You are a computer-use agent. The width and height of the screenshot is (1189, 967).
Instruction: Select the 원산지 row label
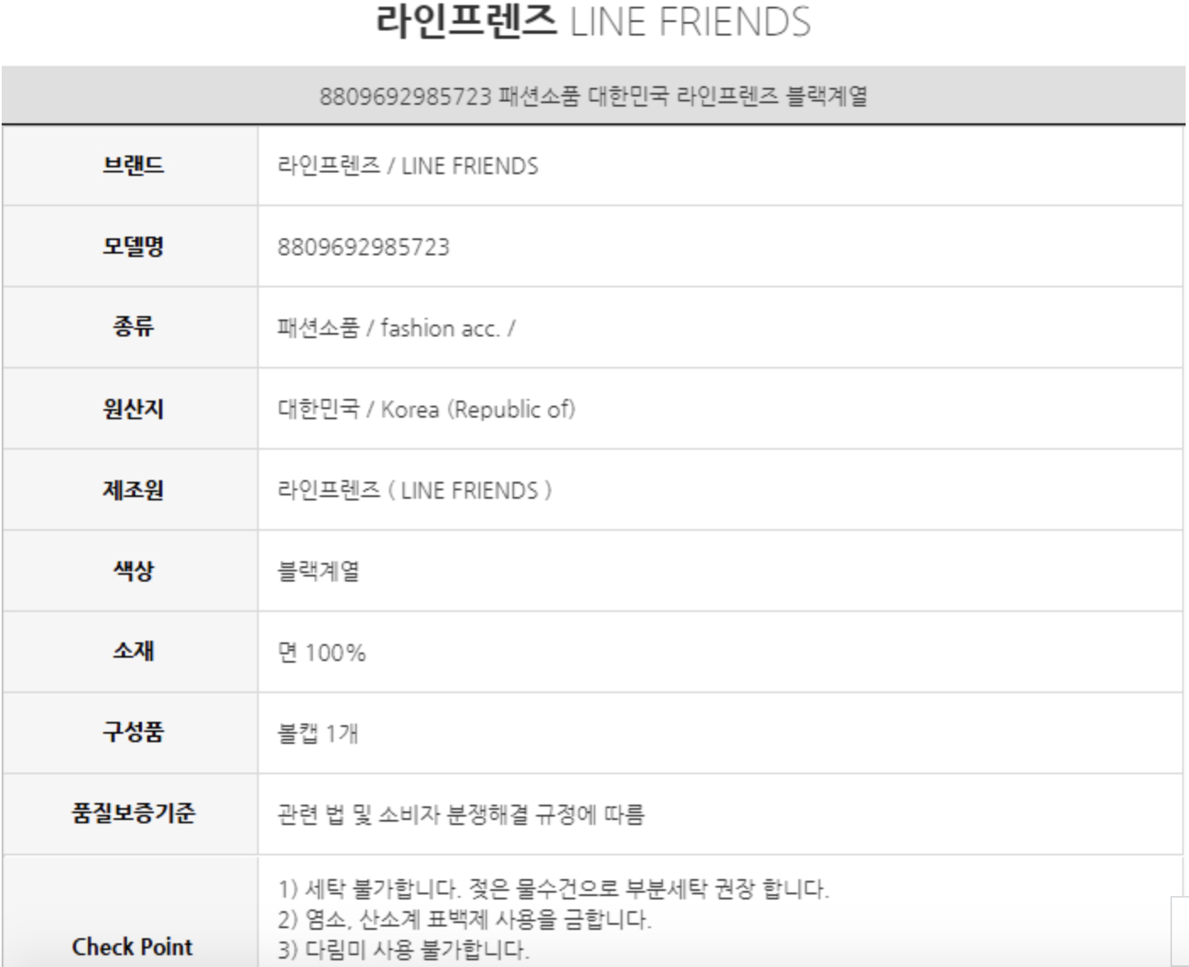click(133, 410)
